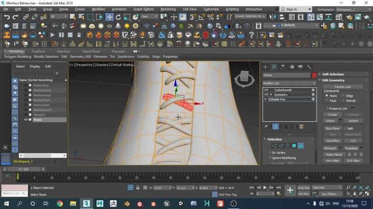The image size is (373, 209).
Task: Open the Create tab in command panel
Action: click(265, 67)
